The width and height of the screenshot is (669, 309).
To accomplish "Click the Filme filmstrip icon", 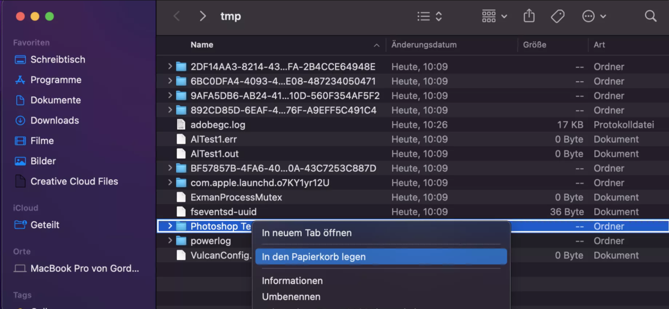I will (x=21, y=141).
